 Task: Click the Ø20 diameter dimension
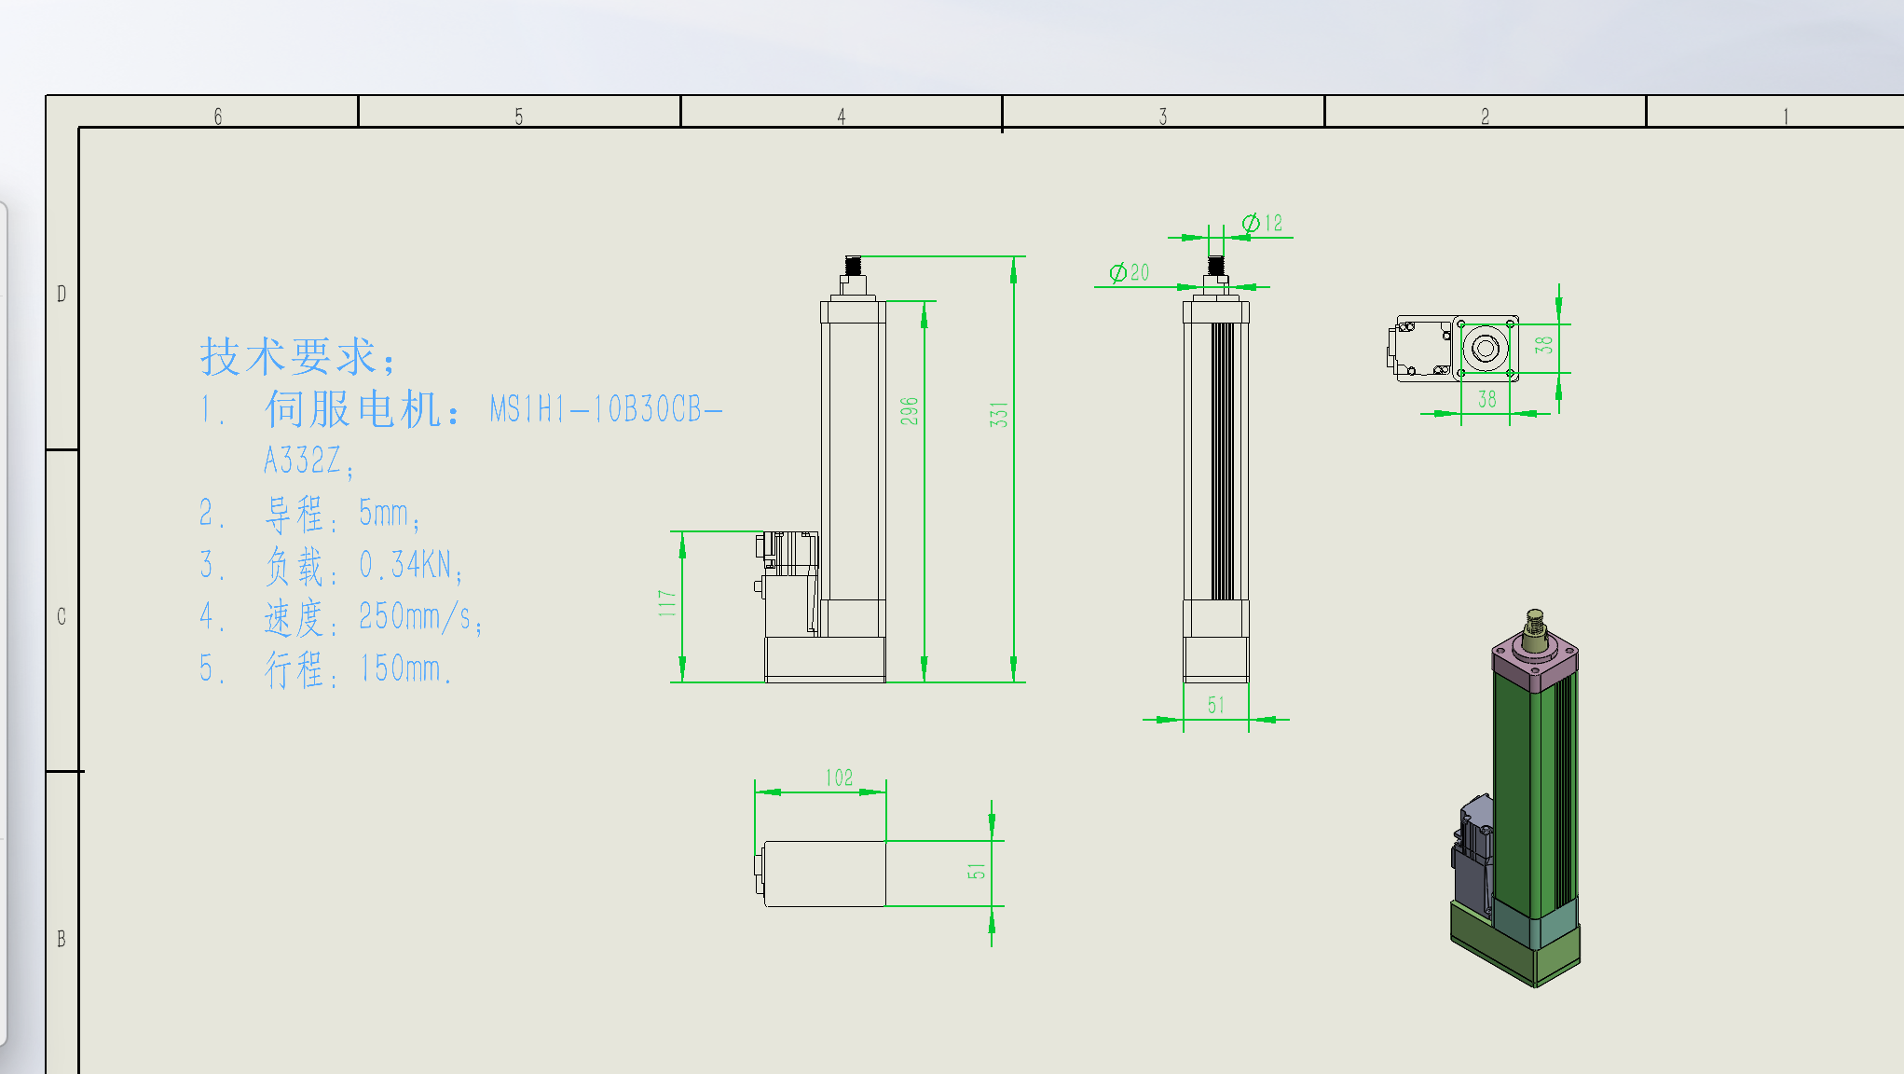[x=1130, y=273]
